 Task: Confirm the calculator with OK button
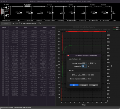[x=74, y=85]
